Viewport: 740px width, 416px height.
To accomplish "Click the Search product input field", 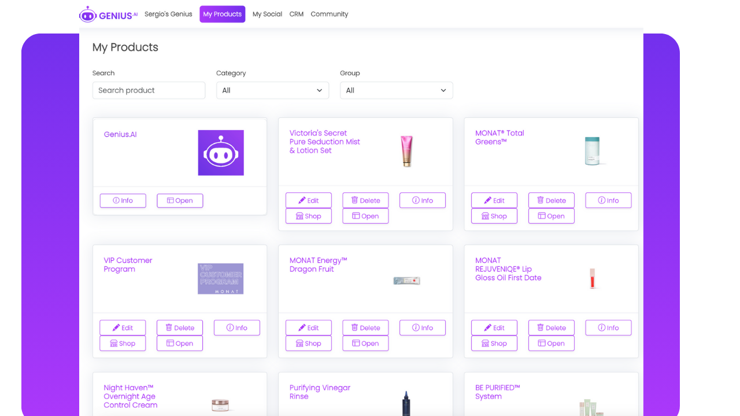I will click(149, 90).
